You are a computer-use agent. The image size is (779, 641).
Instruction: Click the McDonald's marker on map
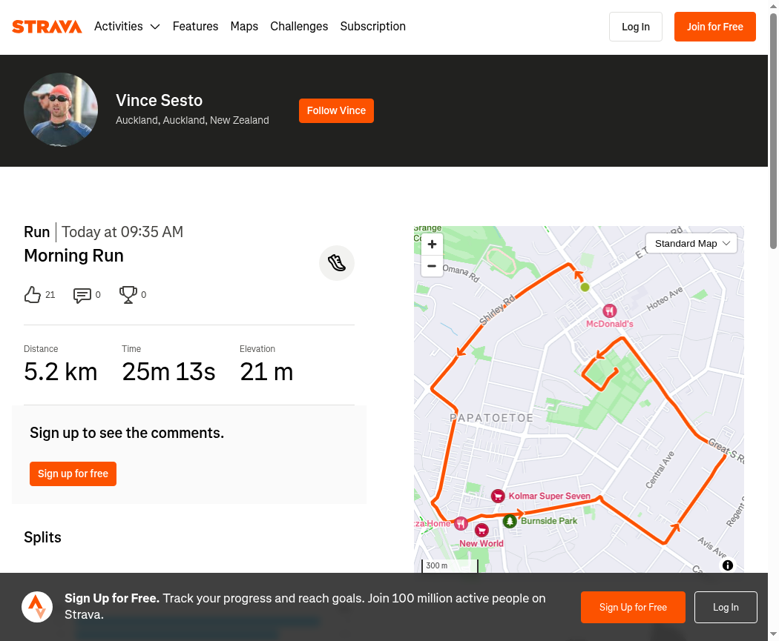point(610,311)
